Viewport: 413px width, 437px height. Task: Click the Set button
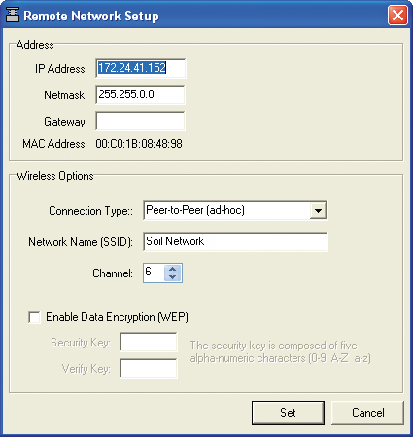point(288,413)
